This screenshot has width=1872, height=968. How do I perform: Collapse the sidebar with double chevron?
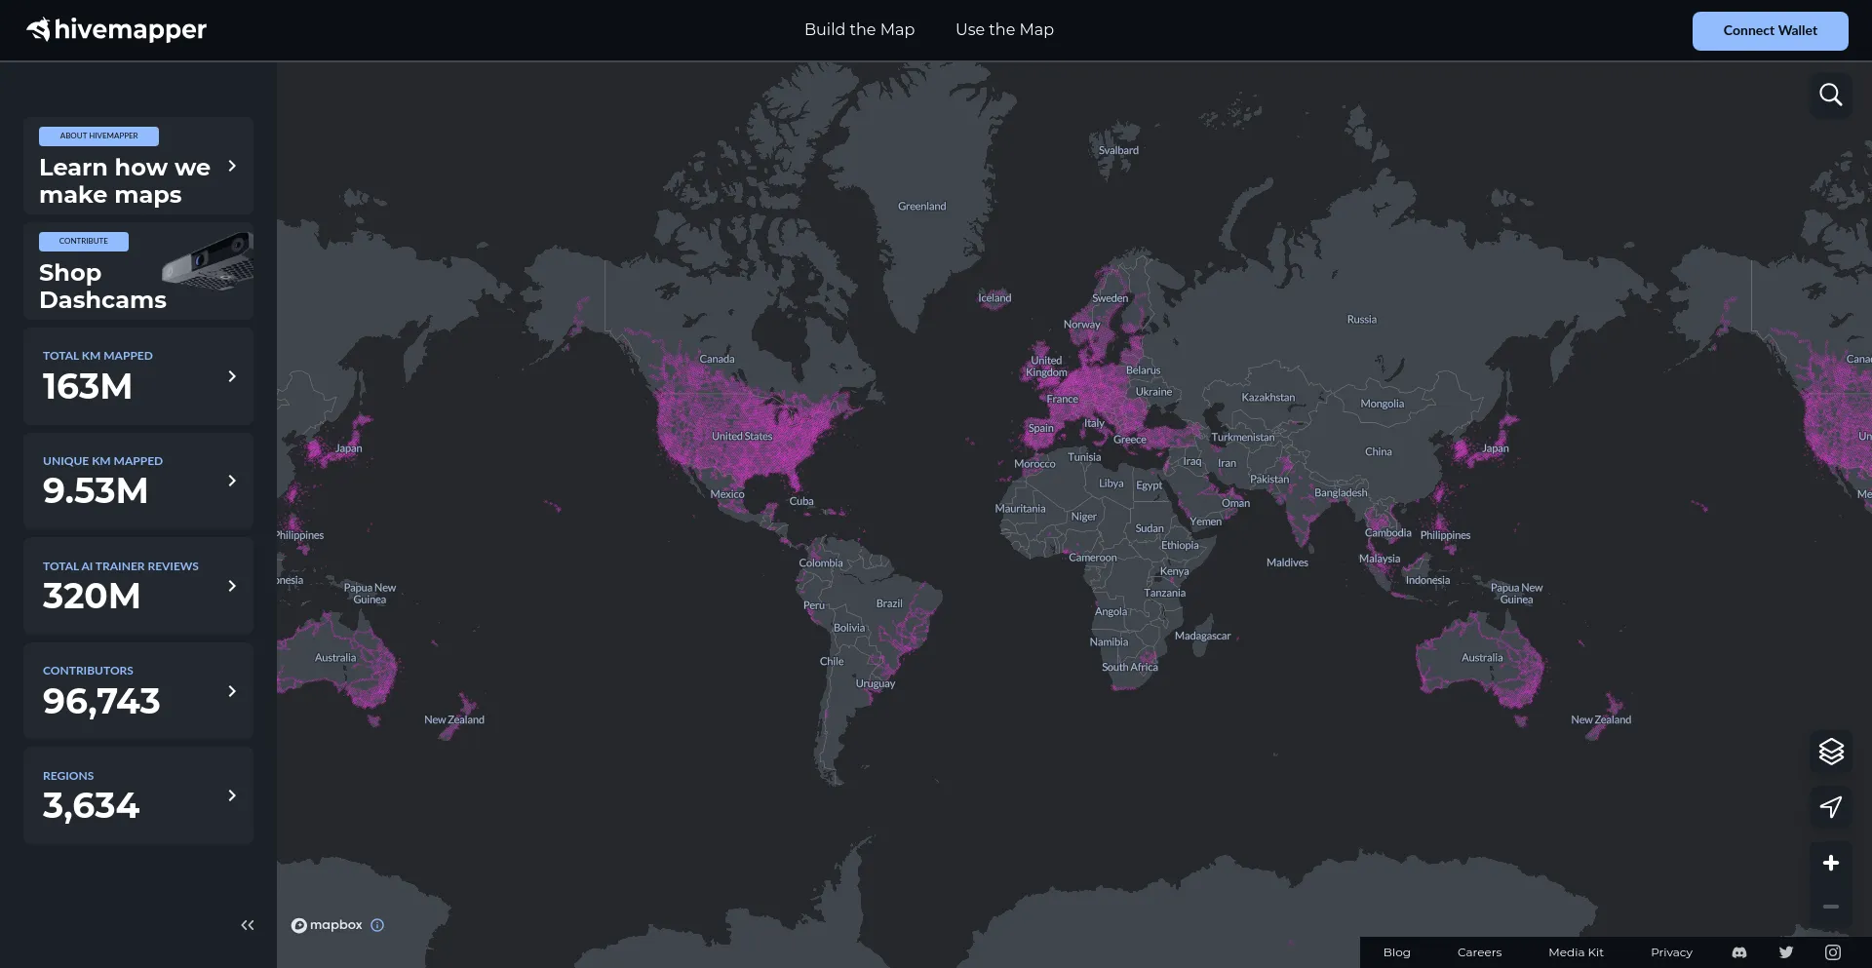248,925
